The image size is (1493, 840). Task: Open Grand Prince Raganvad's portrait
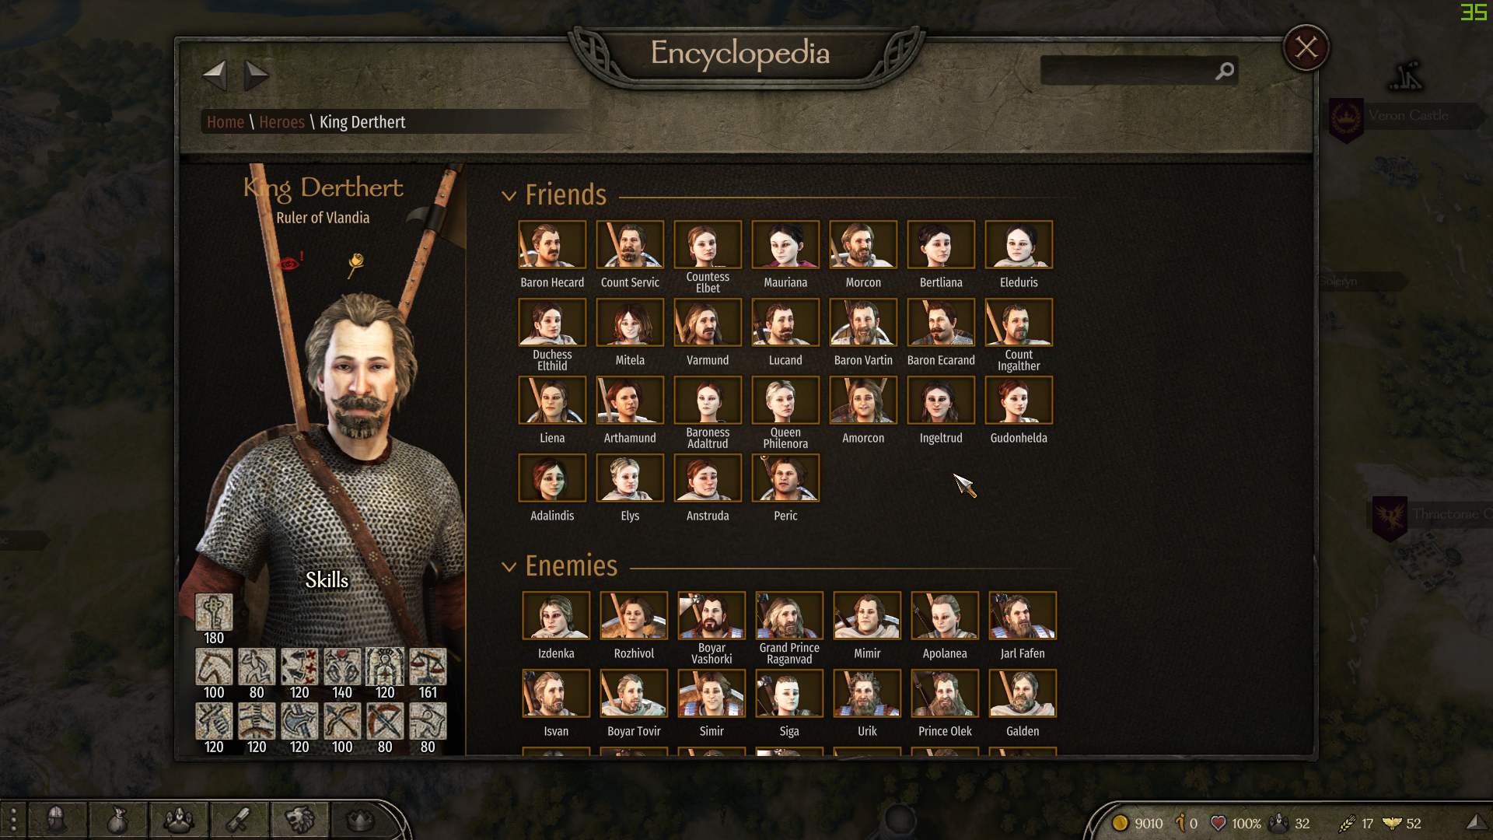(789, 616)
